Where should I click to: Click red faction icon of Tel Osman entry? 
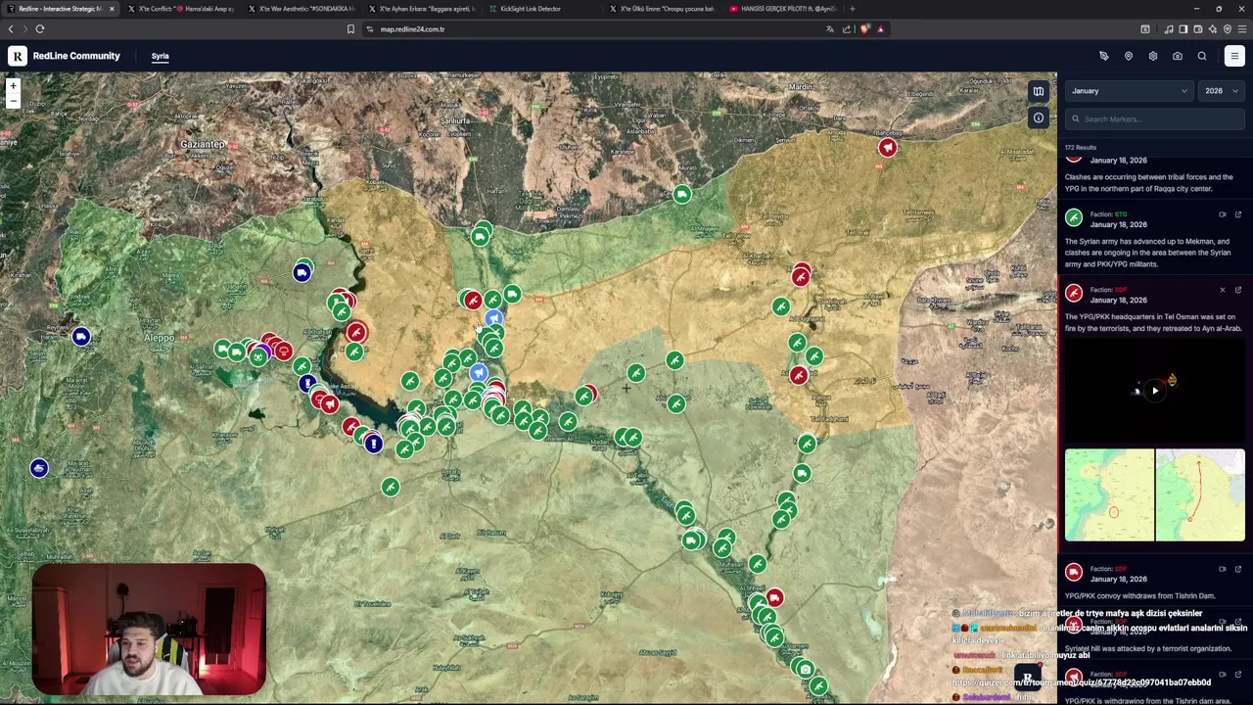(1074, 294)
